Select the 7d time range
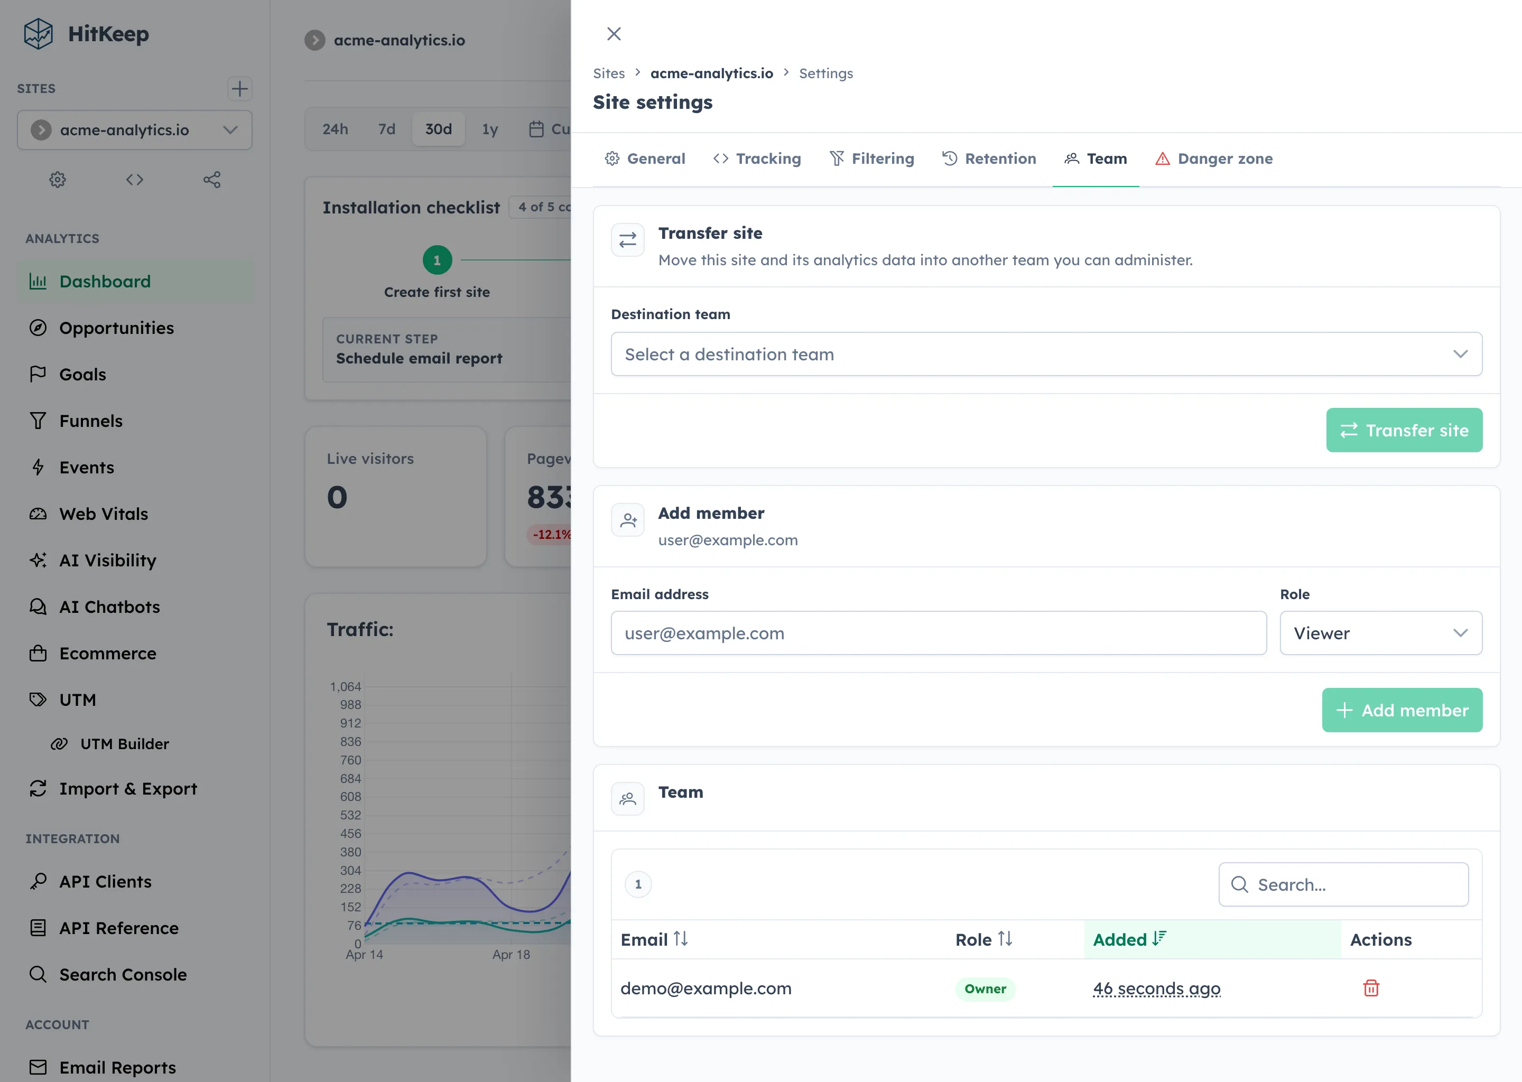This screenshot has height=1082, width=1522. (x=386, y=129)
